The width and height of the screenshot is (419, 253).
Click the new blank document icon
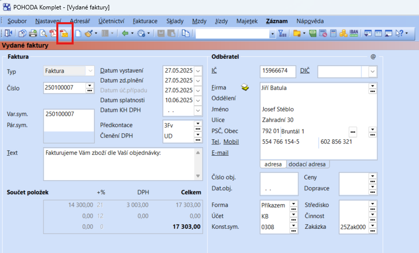(78, 34)
